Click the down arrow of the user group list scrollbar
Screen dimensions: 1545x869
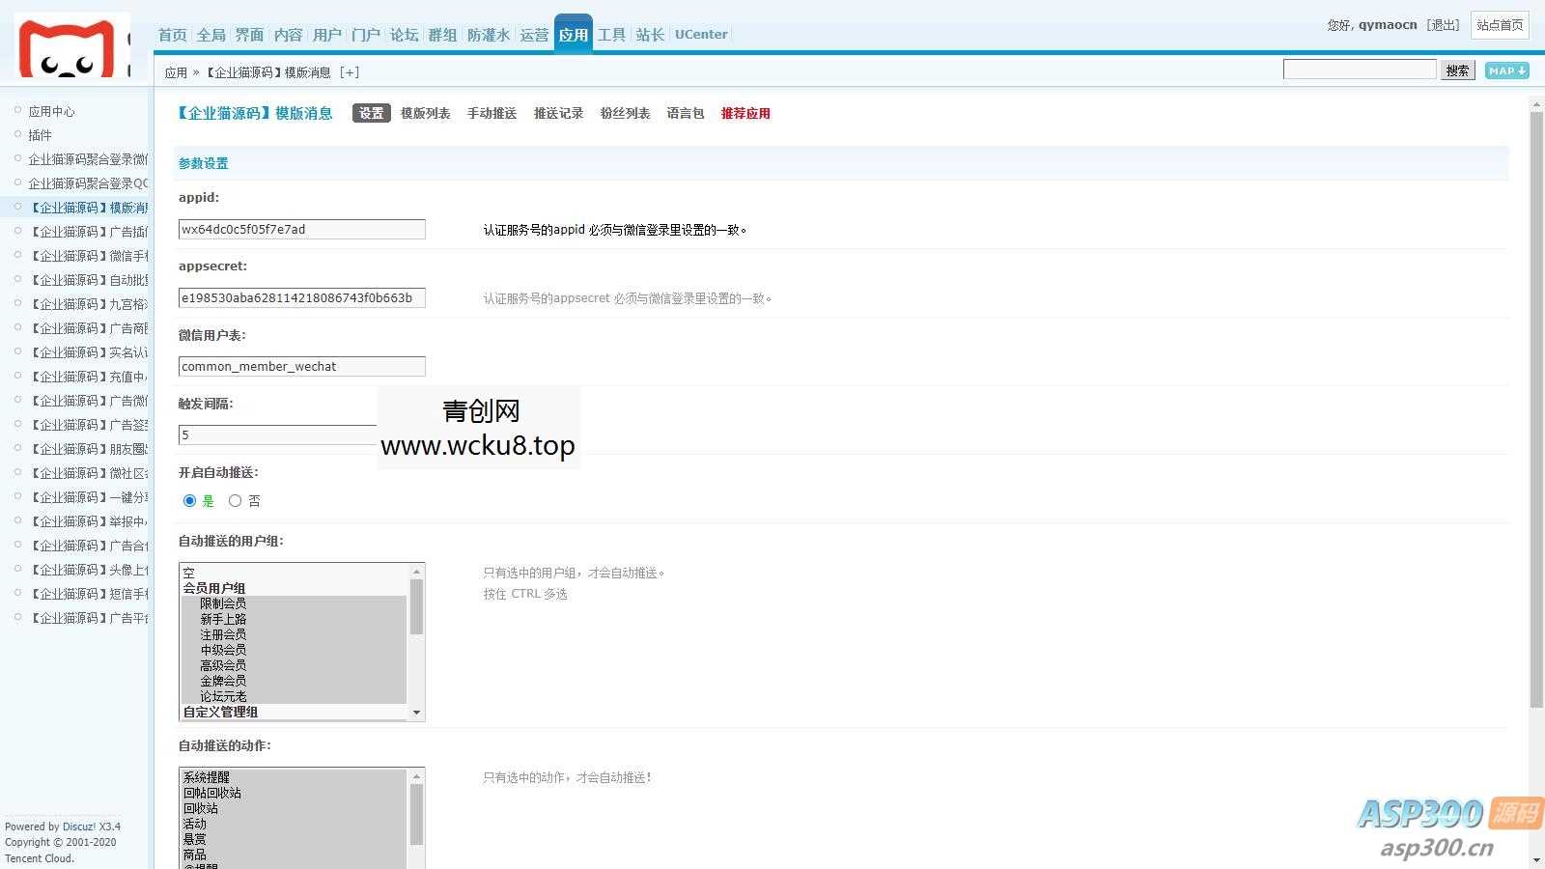[417, 712]
